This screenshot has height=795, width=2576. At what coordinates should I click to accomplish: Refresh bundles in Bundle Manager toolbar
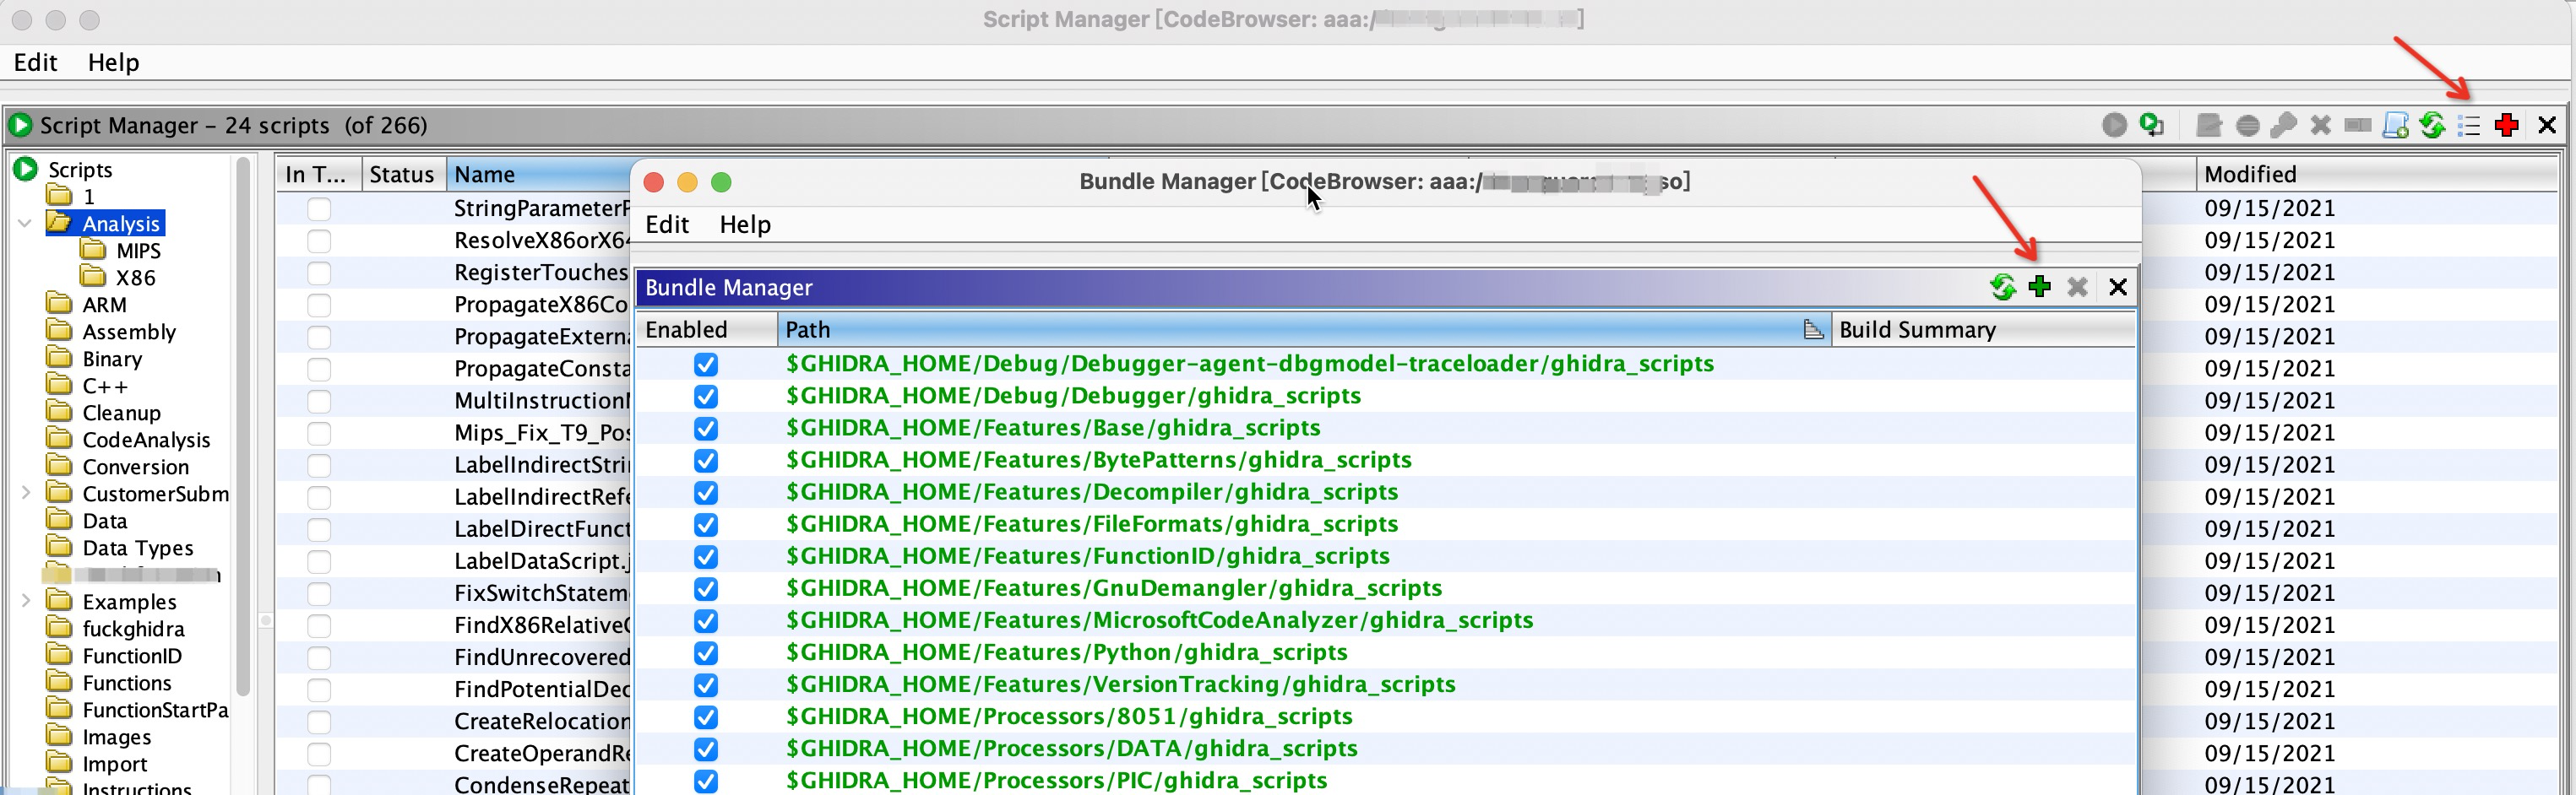[x=2001, y=288]
